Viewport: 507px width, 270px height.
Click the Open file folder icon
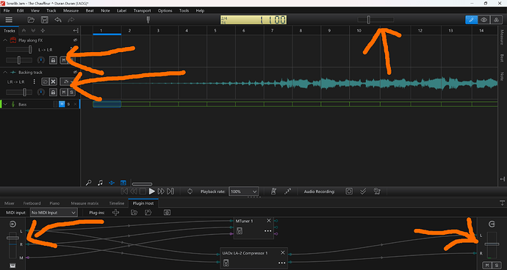(x=31, y=20)
